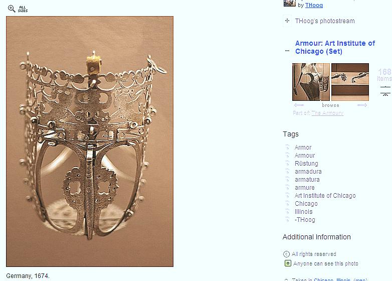
Task: Open THoog user profile link
Action: coord(314,5)
